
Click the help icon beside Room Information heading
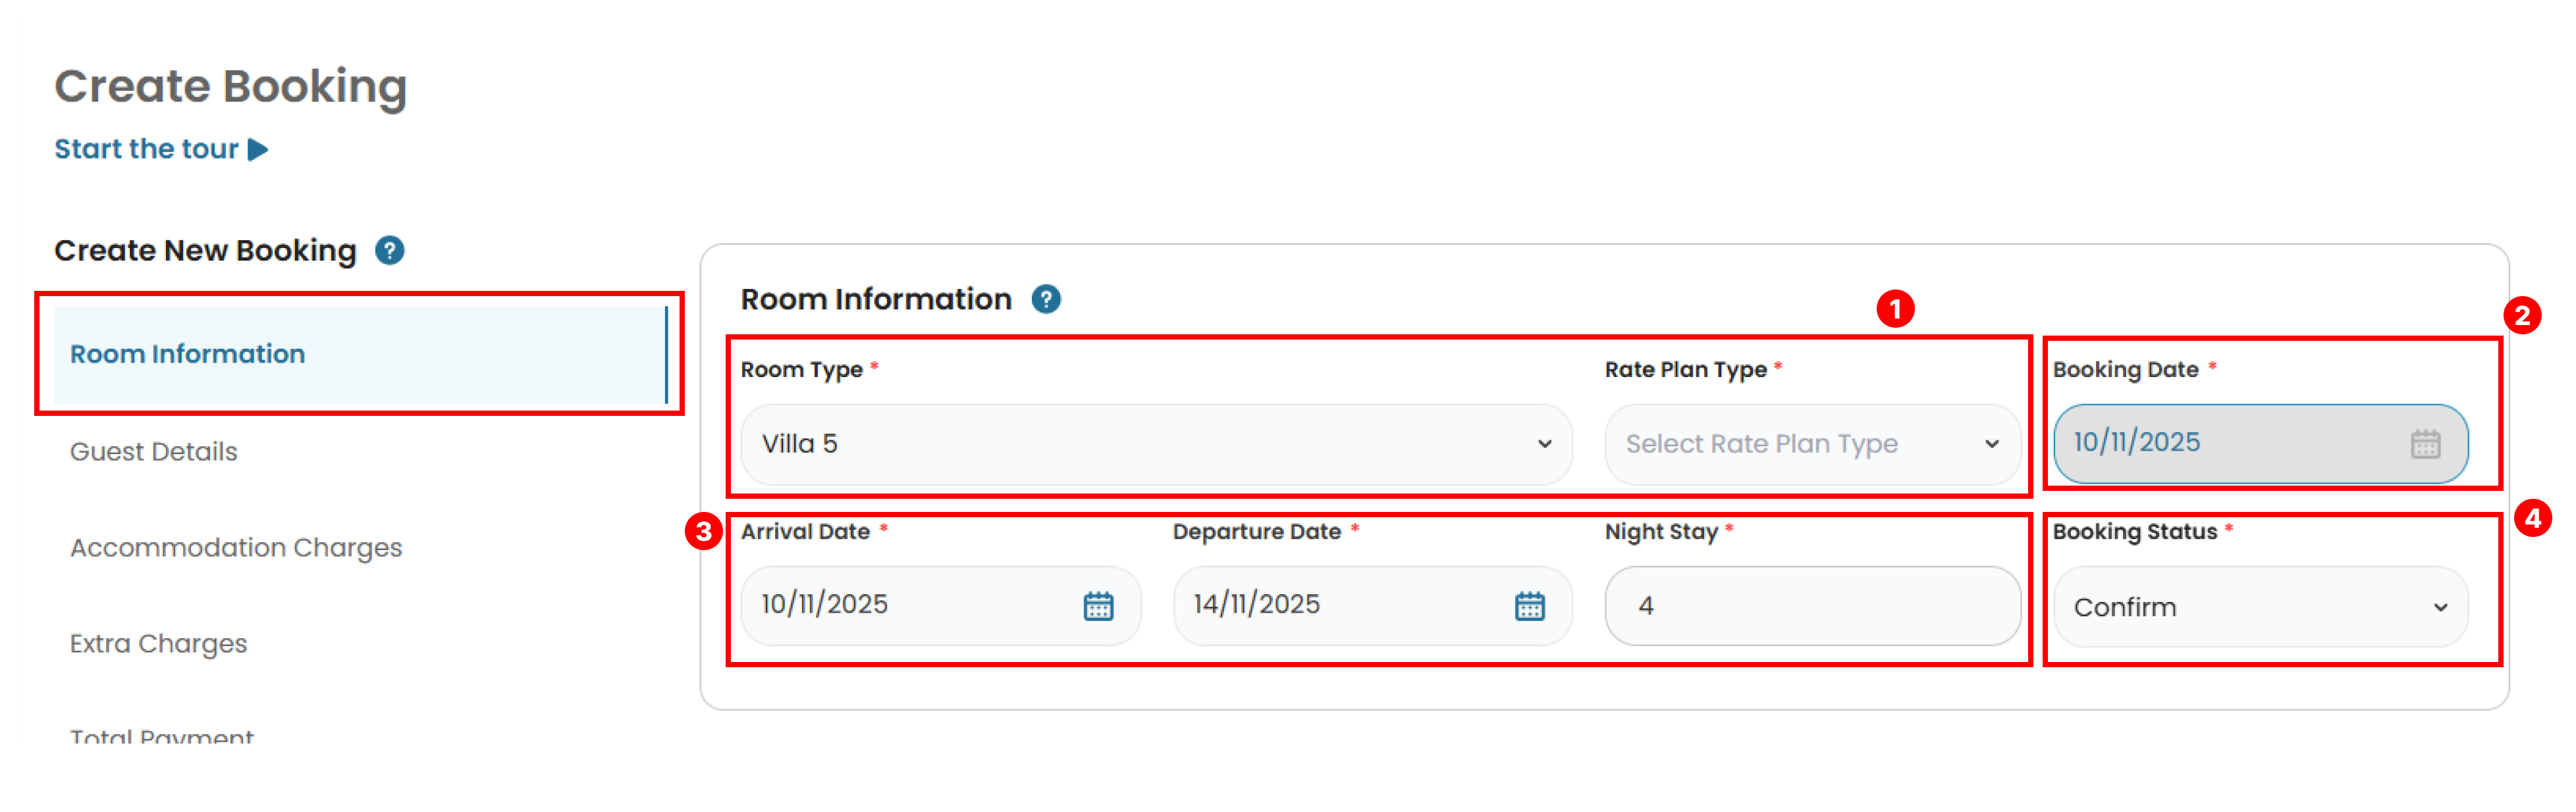click(1046, 299)
